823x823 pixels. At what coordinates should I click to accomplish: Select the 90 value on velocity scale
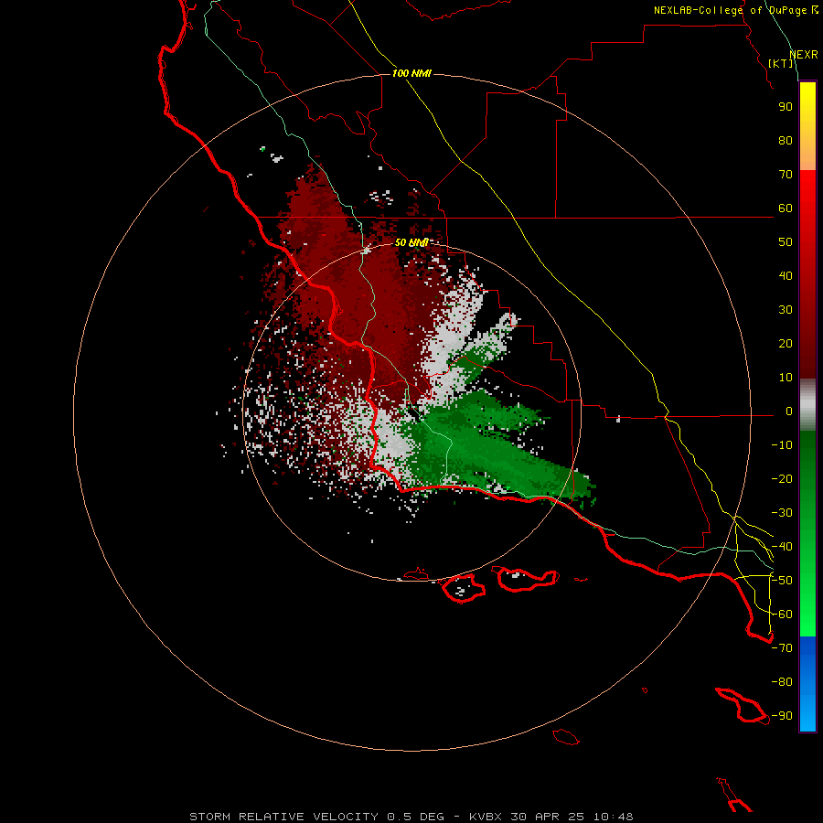click(786, 107)
